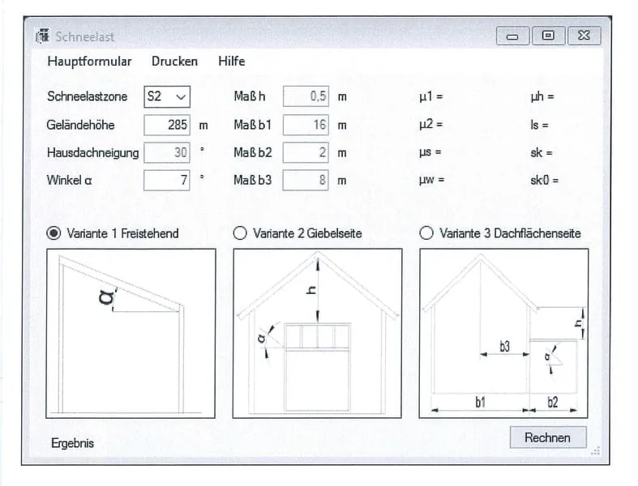Image resolution: width=638 pixels, height=486 pixels.
Task: Click the freestanding carport diagram image
Action: 131,333
